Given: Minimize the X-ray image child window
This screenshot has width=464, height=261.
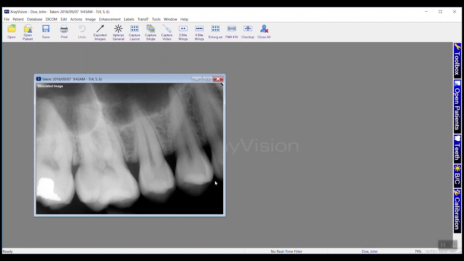Looking at the screenshot, I should coord(197,79).
